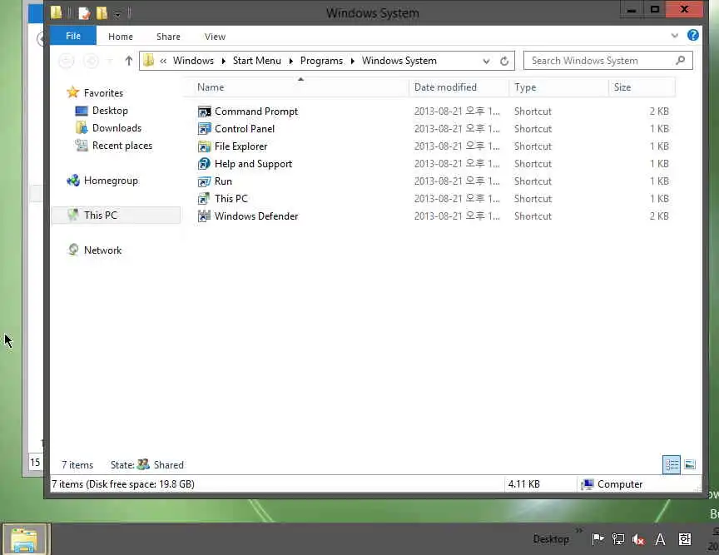719x555 pixels.
Task: Sort by the Type column header
Action: [558, 87]
